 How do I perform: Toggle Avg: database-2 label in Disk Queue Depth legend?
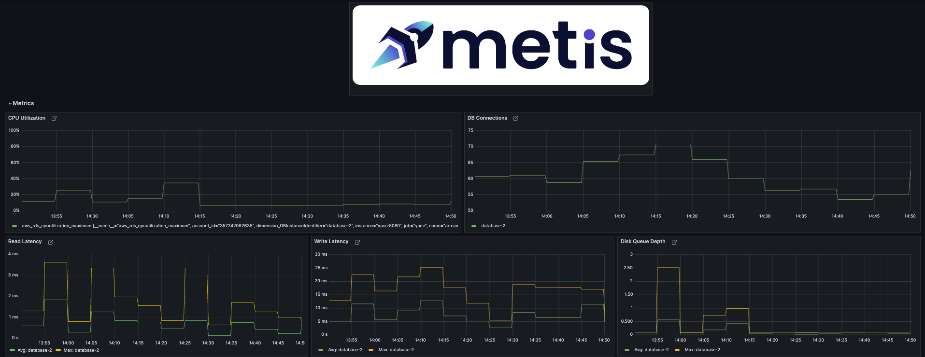click(x=651, y=350)
